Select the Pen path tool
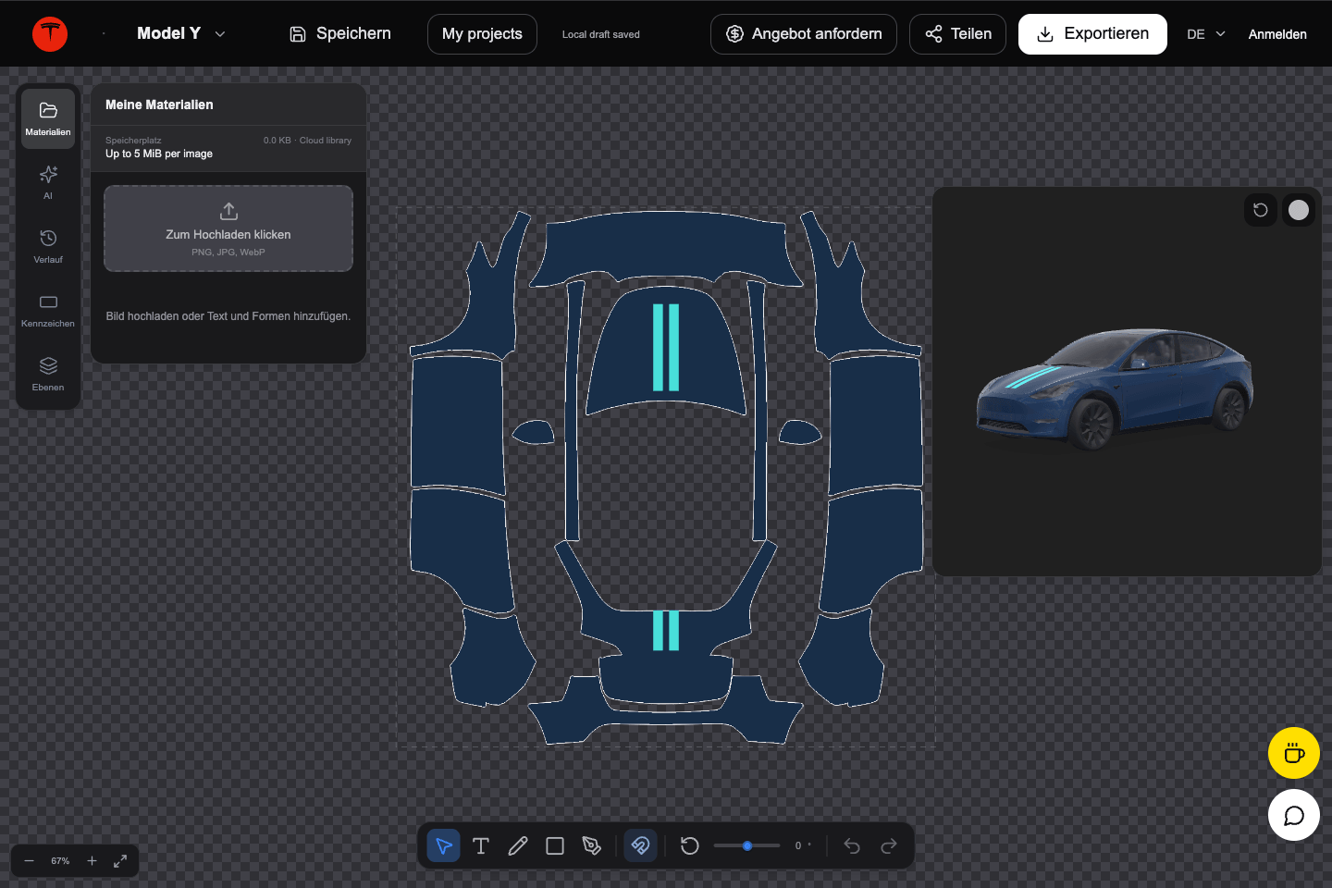1332x888 pixels. [x=592, y=845]
